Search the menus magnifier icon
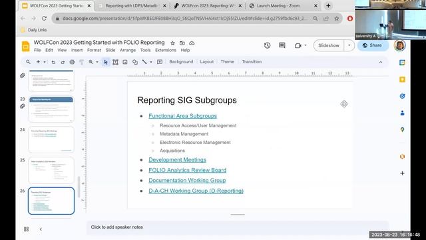 click(28, 62)
